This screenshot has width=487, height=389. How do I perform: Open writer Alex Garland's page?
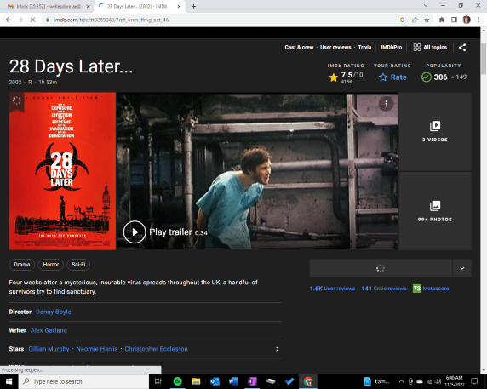coord(49,330)
